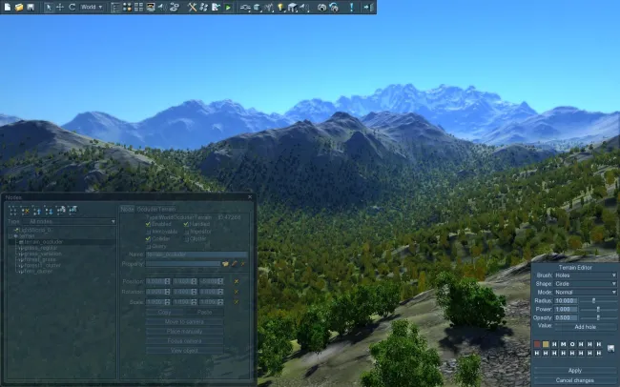Image resolution: width=620 pixels, height=387 pixels.
Task: Select the arrow selector tool
Action: click(49, 7)
